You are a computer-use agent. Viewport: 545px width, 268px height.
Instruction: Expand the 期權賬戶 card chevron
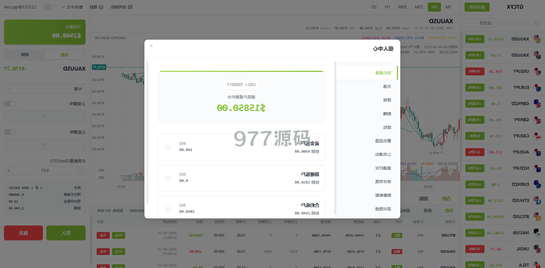point(168,178)
